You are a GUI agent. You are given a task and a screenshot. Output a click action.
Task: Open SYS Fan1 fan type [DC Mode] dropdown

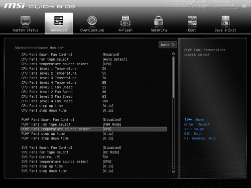(111, 152)
